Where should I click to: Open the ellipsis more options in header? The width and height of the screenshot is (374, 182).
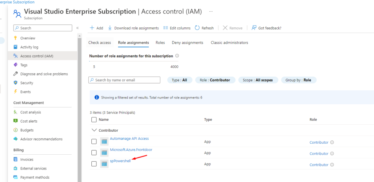tap(211, 11)
